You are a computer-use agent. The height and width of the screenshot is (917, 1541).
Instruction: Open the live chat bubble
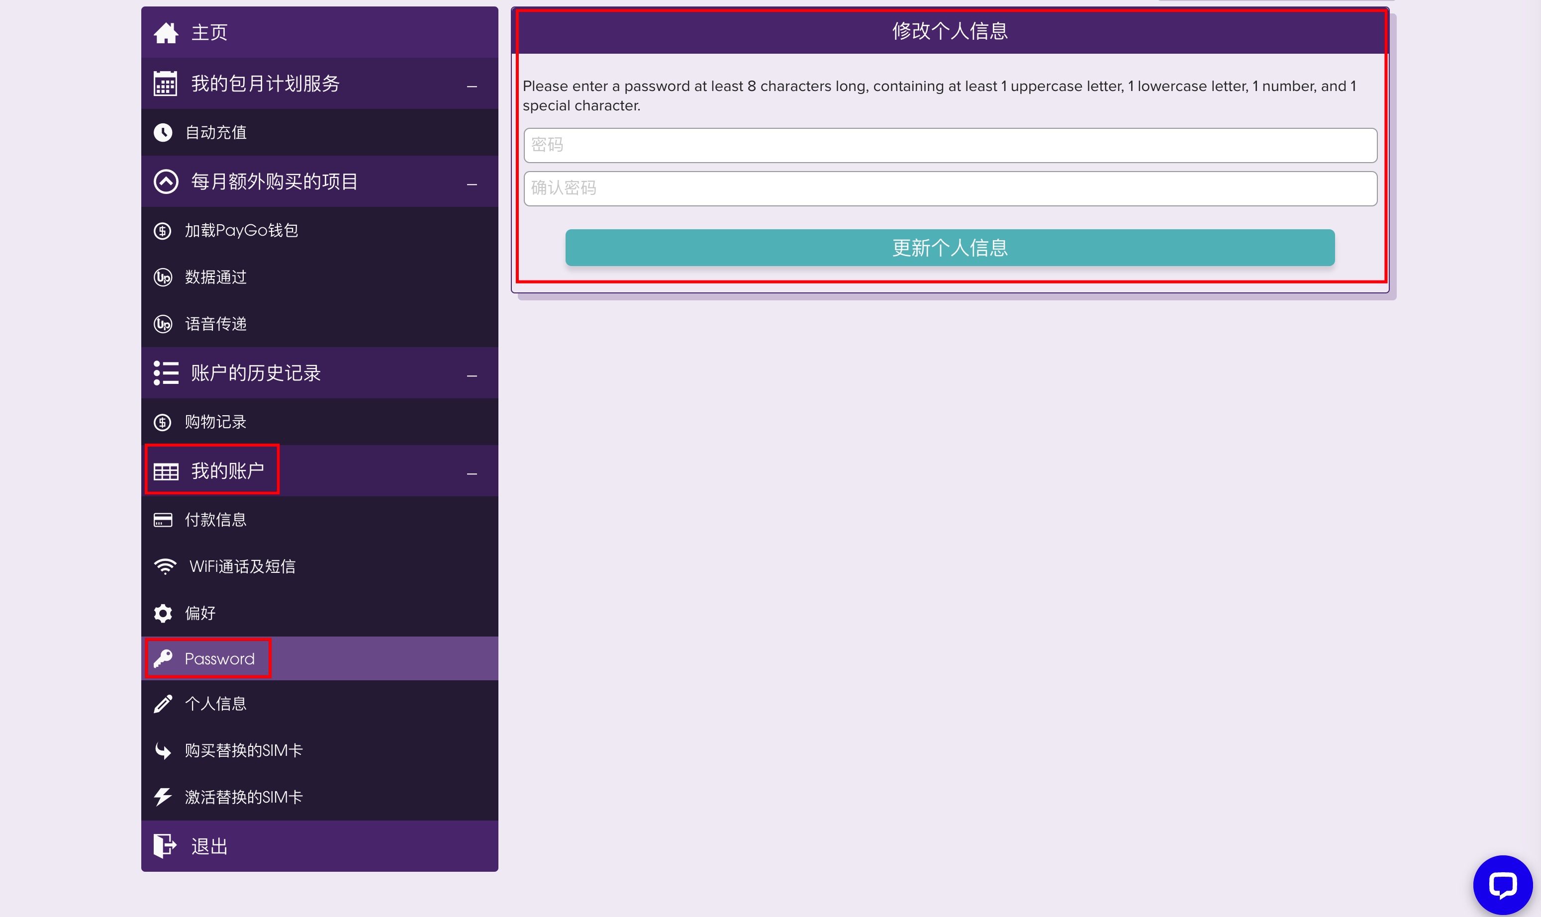1502,885
